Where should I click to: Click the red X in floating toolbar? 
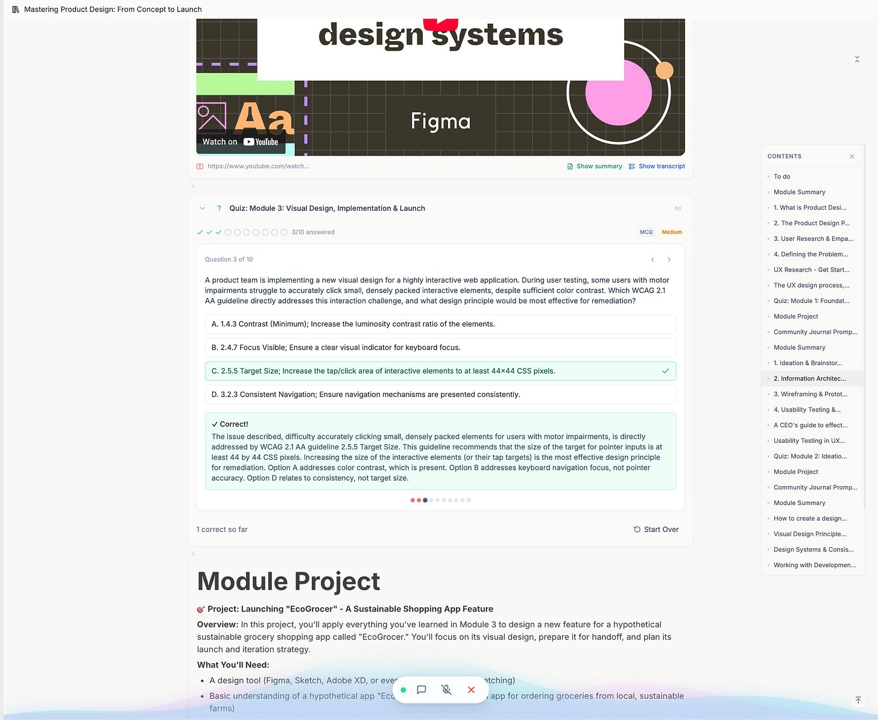pyautogui.click(x=472, y=690)
